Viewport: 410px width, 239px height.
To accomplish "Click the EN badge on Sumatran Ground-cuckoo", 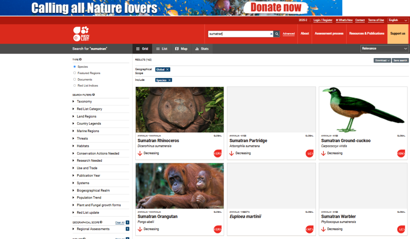I will pos(401,153).
